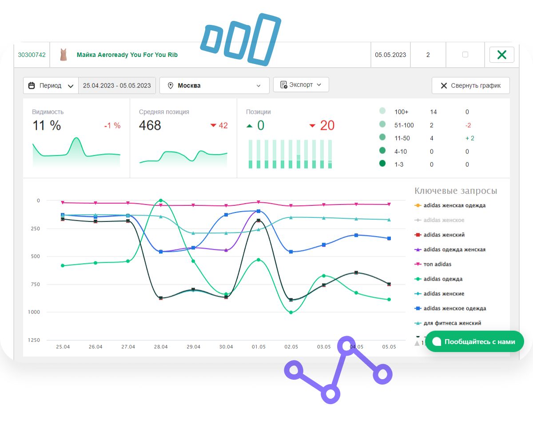The width and height of the screenshot is (533, 425).
Task: Hide 'для фитнеса женский' legend series
Action: pos(452,323)
